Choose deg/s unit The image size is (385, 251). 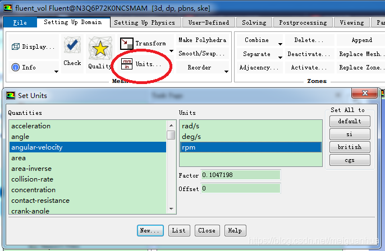(x=251, y=137)
